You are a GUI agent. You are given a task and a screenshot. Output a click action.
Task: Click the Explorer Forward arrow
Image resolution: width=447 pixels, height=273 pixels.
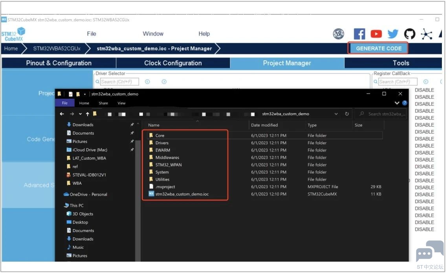click(72, 114)
